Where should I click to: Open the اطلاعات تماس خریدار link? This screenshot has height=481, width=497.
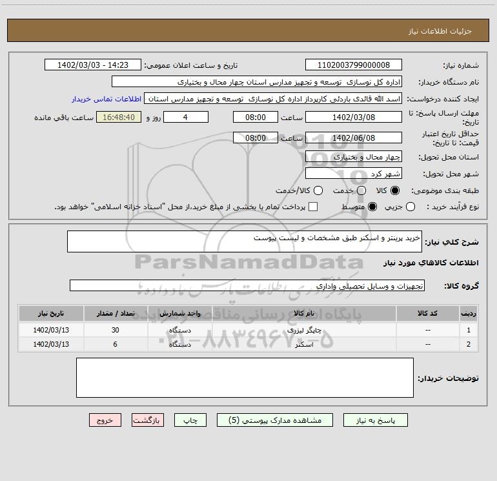[x=107, y=99]
